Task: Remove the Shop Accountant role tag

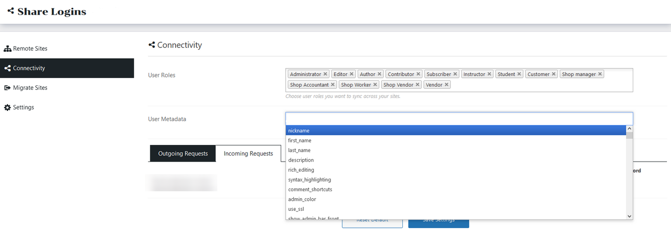Action: (333, 85)
